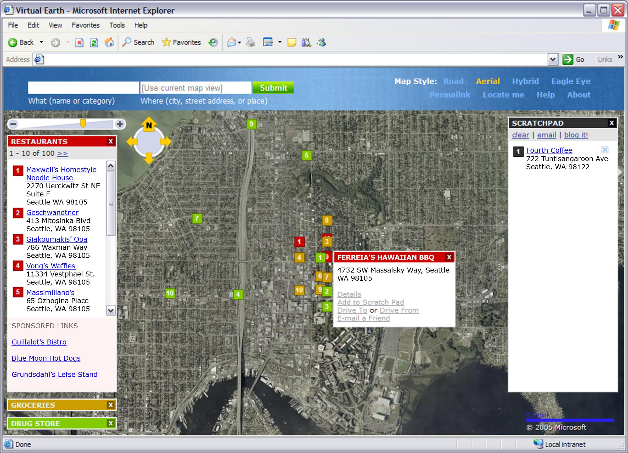Viewport: 628px width, 453px height.
Task: Open the View menu
Action: tap(55, 25)
